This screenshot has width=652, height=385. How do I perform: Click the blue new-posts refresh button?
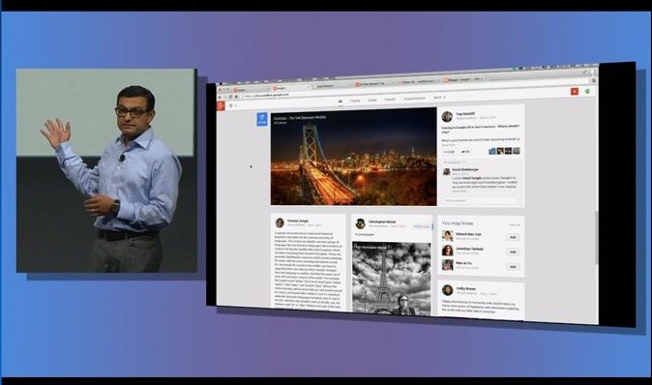tap(262, 120)
